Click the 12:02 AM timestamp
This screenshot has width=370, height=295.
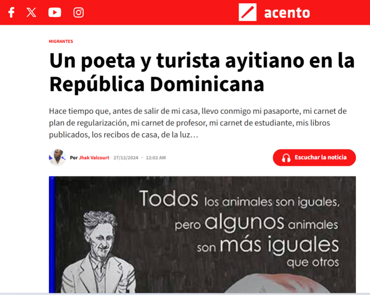[156, 158]
